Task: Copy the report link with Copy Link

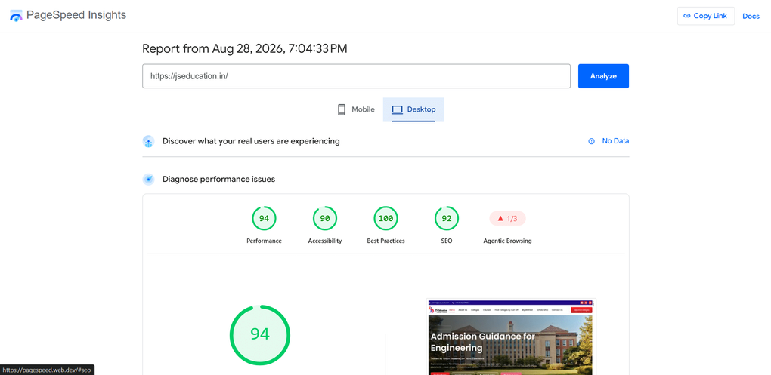Action: [x=705, y=16]
